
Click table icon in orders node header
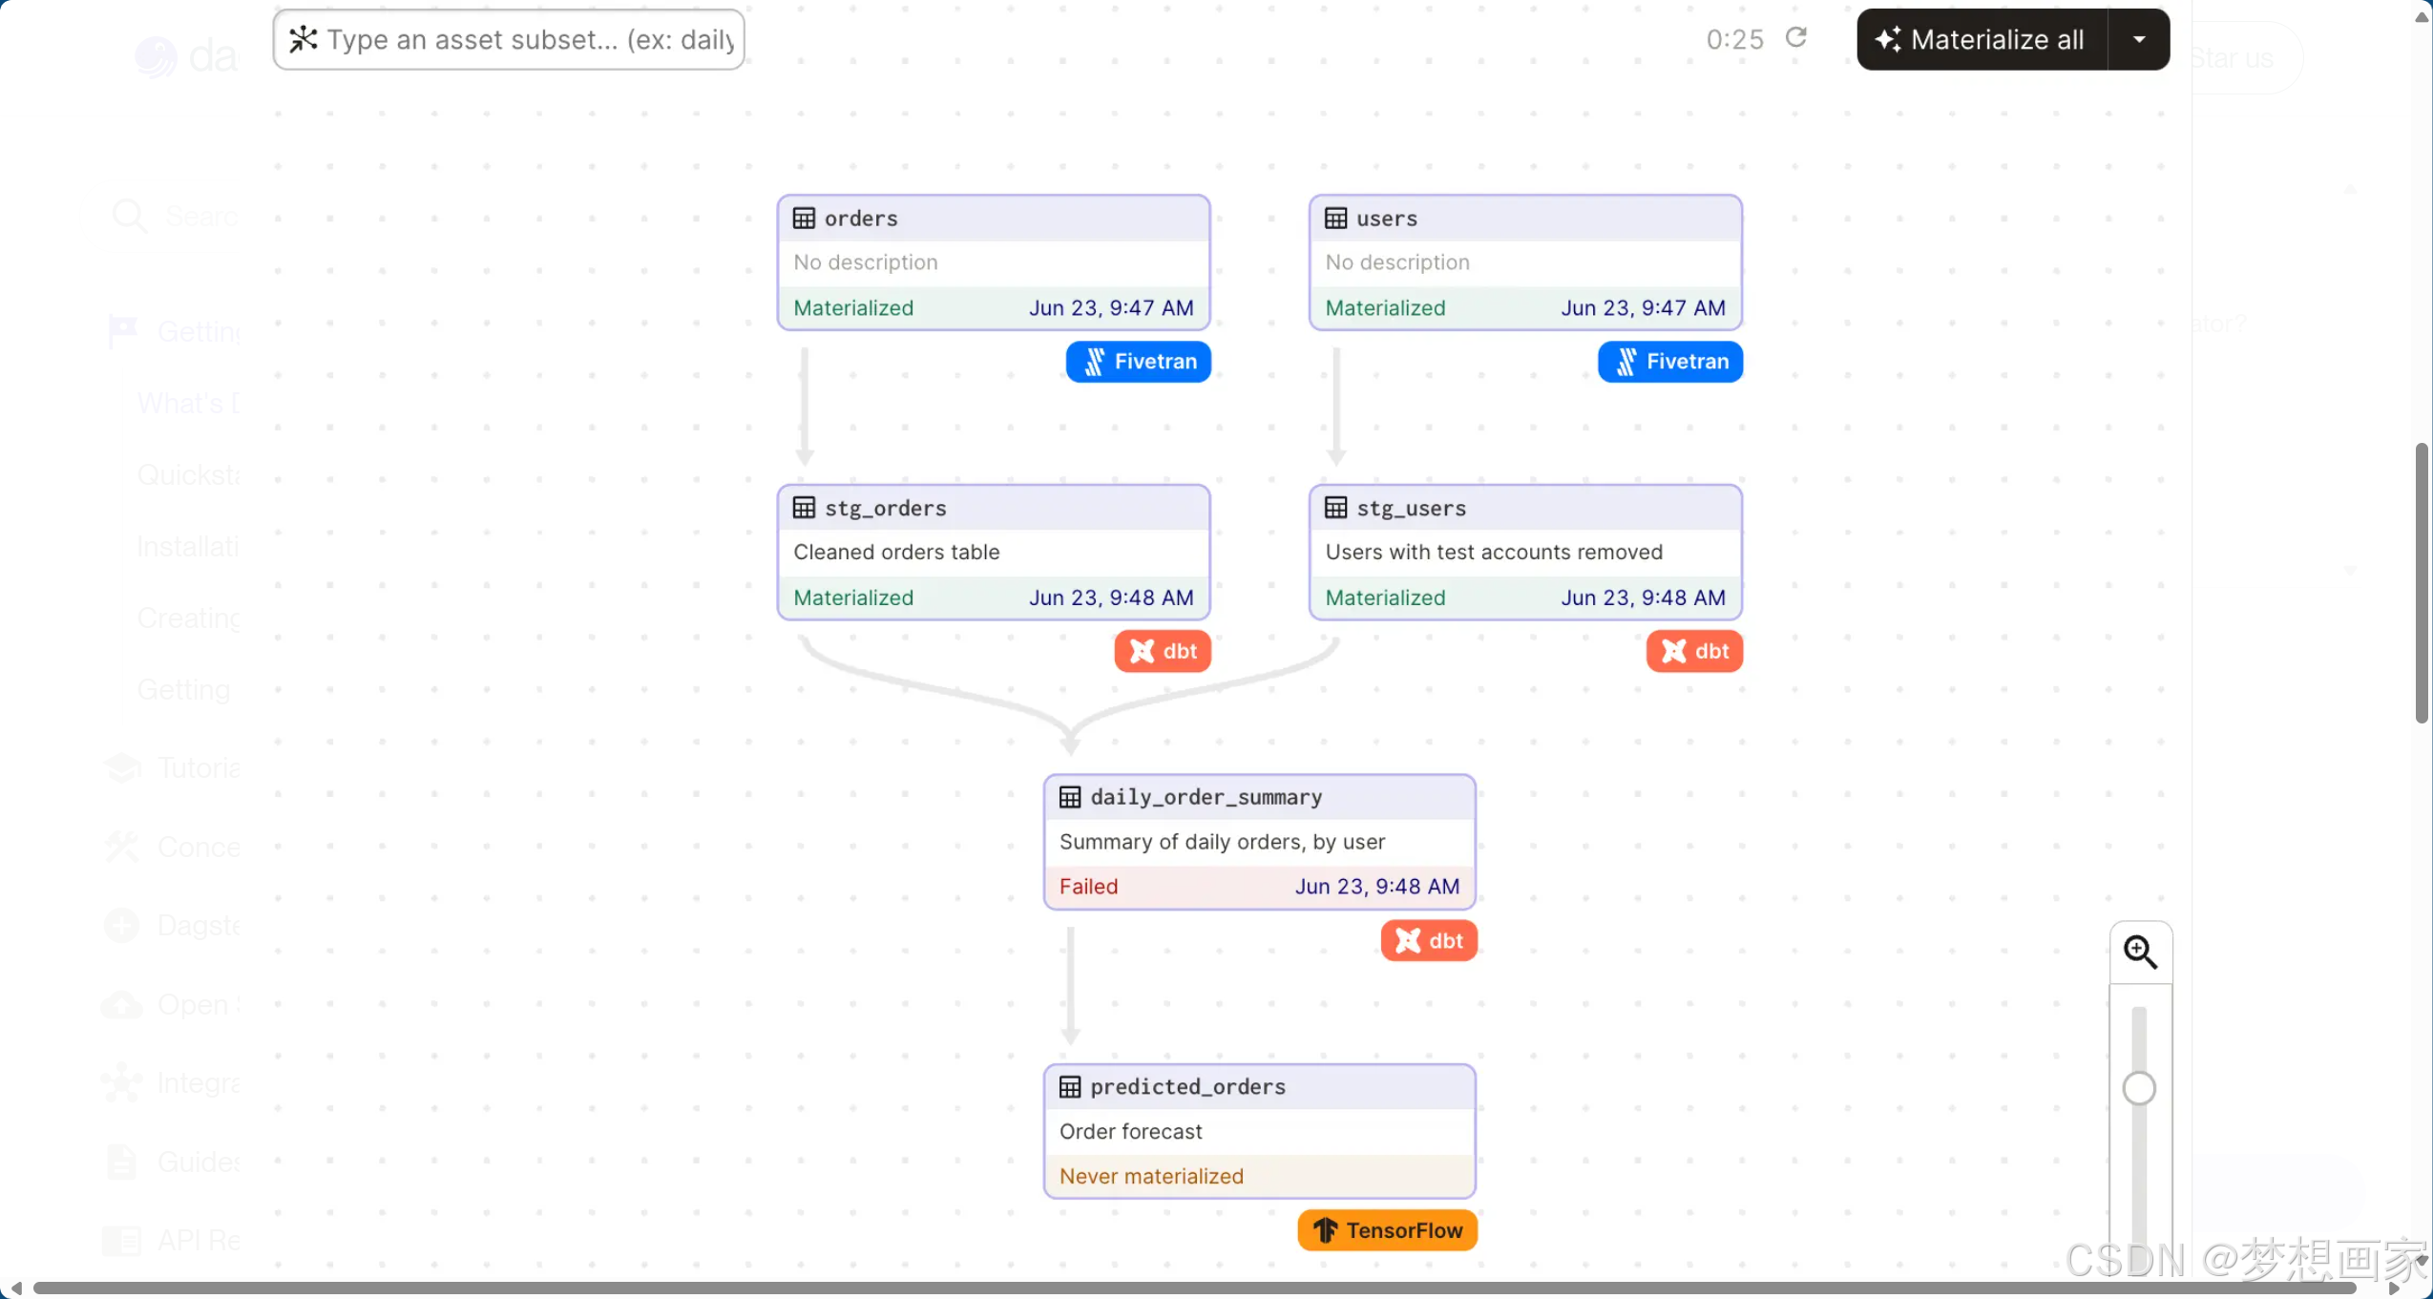coord(804,219)
